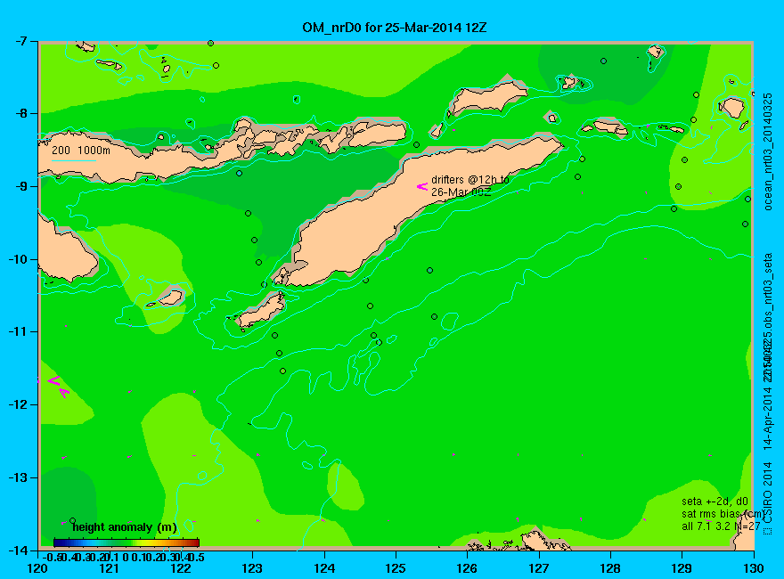
Task: Click longitude tick label 129
Action: [x=682, y=568]
